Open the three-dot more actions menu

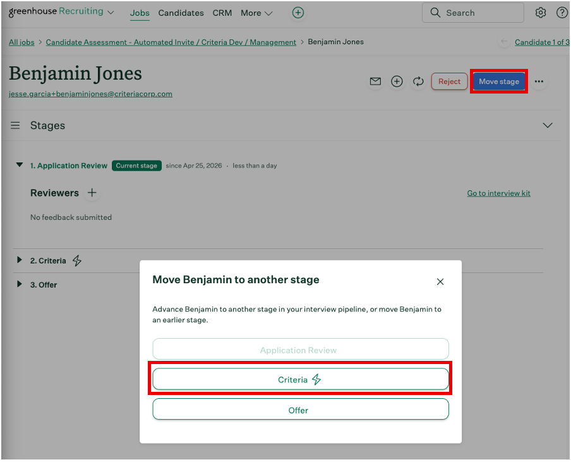point(539,82)
